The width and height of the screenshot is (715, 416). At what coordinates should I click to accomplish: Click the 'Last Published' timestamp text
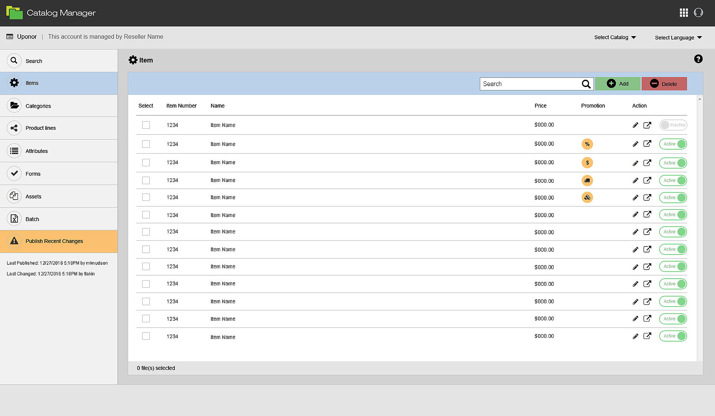point(57,263)
